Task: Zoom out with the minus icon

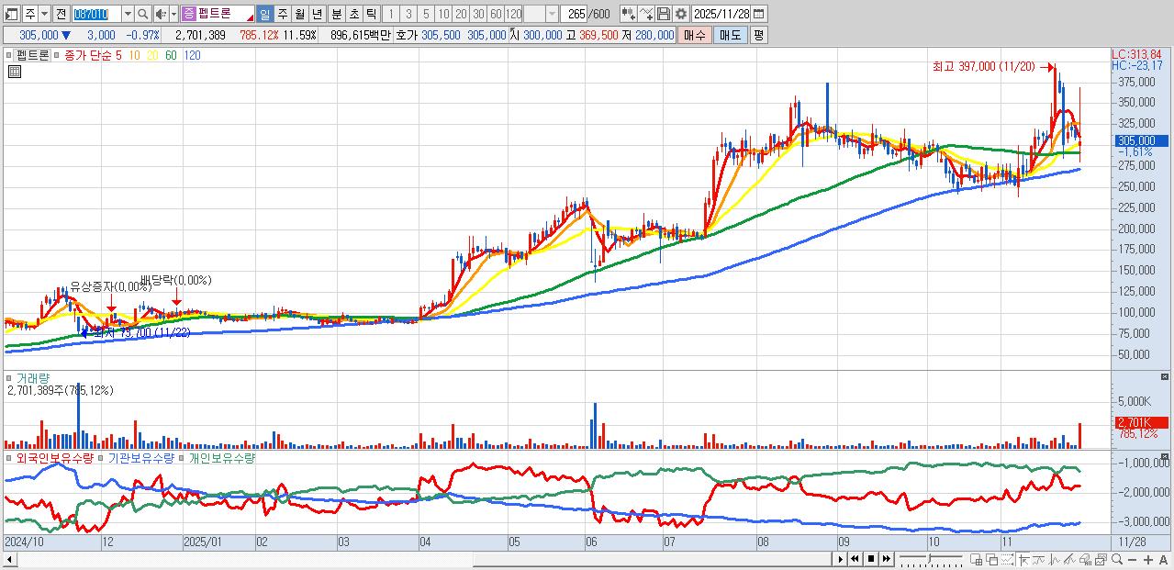Action: point(1132,559)
